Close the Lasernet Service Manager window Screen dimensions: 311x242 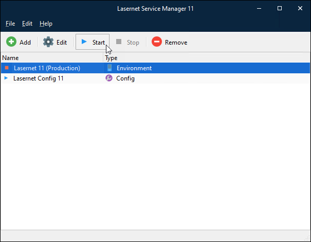pyautogui.click(x=300, y=8)
